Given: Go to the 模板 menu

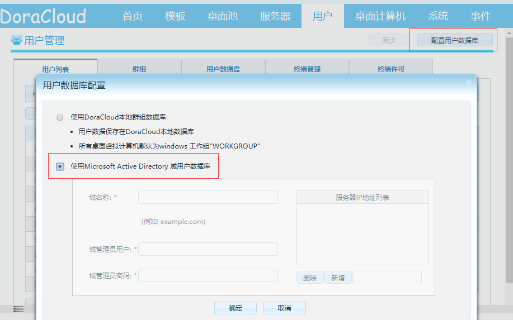Looking at the screenshot, I should click(175, 16).
